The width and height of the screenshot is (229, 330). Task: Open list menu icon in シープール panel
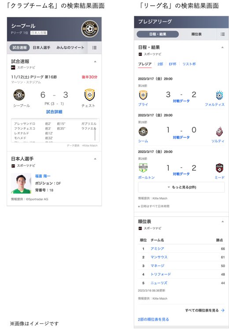coord(94,48)
